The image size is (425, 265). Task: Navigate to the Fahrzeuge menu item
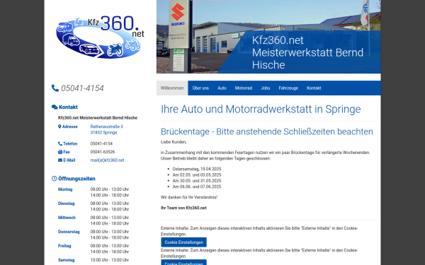pyautogui.click(x=288, y=88)
